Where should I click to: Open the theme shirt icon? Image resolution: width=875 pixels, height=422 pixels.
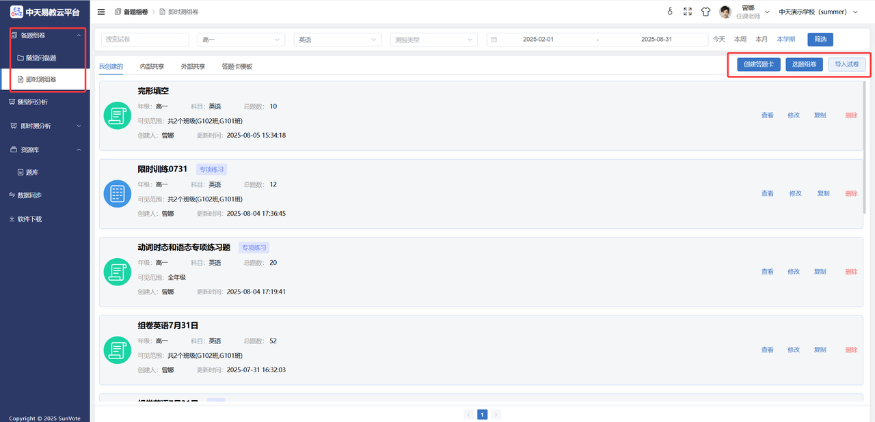point(706,12)
